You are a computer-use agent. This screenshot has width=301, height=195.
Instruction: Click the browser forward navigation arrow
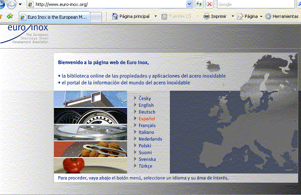coord(11,4)
